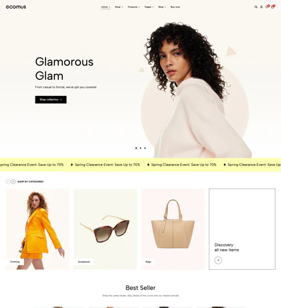Open the shopping cart icon
The width and height of the screenshot is (281, 308).
pos(272,7)
